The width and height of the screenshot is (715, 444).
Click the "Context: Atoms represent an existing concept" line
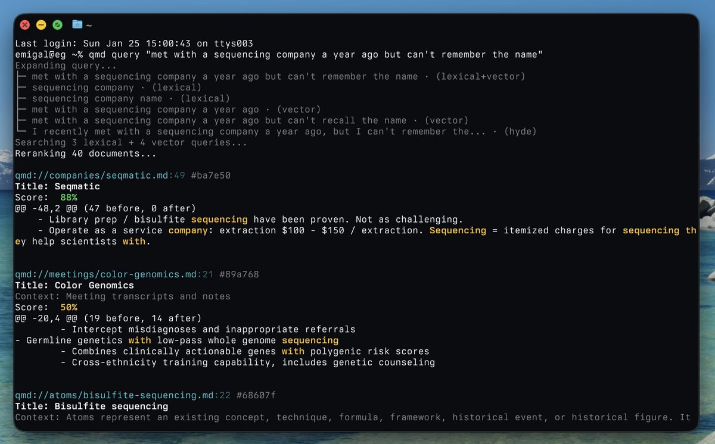(x=353, y=417)
